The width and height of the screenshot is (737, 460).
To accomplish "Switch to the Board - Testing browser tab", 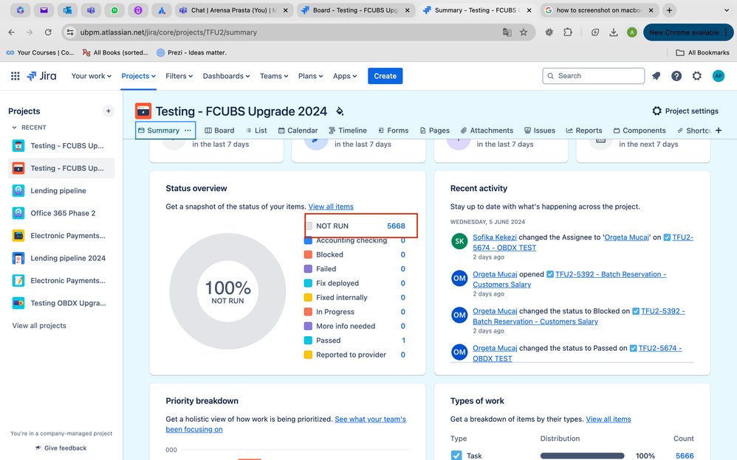I will pyautogui.click(x=356, y=10).
